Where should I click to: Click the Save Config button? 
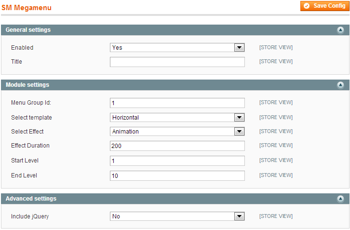(325, 6)
